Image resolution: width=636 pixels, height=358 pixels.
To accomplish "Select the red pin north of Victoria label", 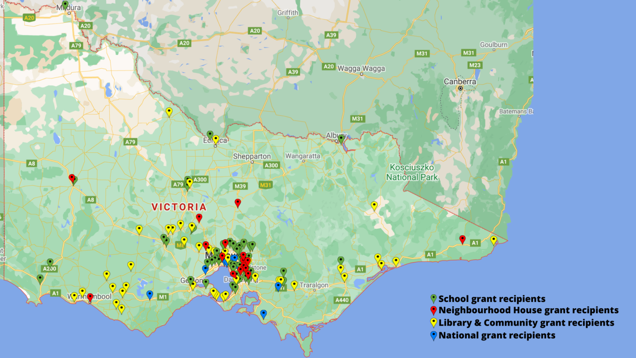I will (x=238, y=203).
